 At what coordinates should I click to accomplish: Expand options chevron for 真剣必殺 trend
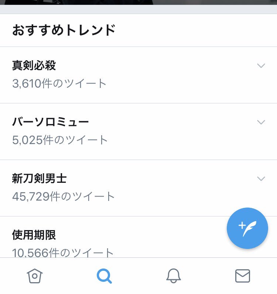coord(261,66)
